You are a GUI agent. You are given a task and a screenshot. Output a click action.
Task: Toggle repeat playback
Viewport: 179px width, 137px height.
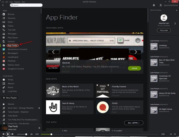175,134
